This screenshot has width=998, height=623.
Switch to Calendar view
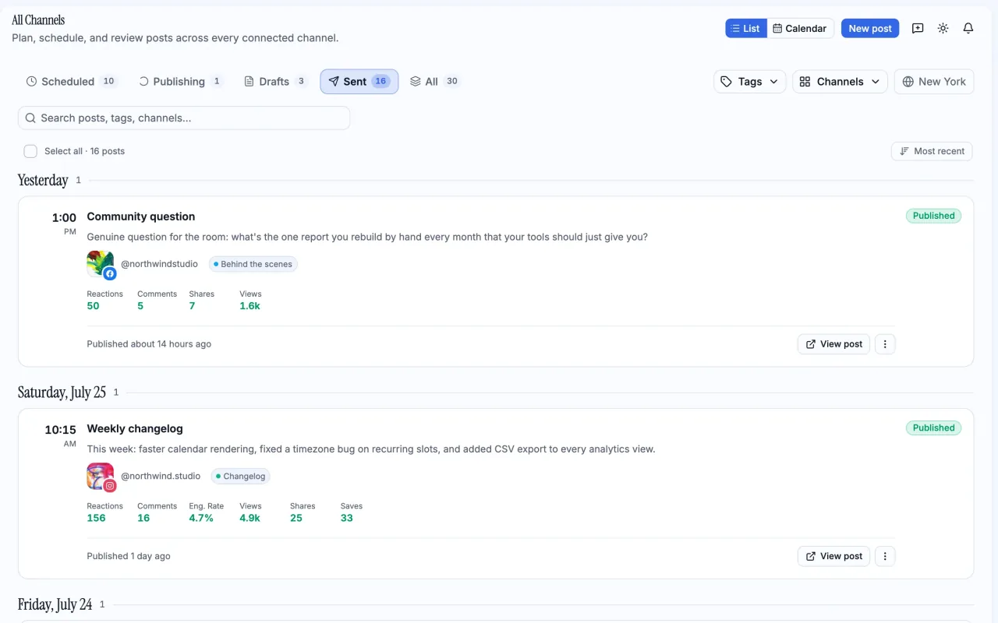(800, 28)
